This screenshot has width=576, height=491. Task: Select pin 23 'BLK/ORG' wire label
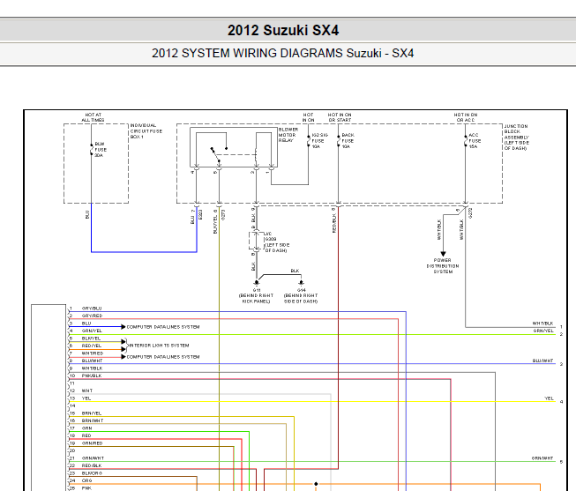(x=92, y=473)
